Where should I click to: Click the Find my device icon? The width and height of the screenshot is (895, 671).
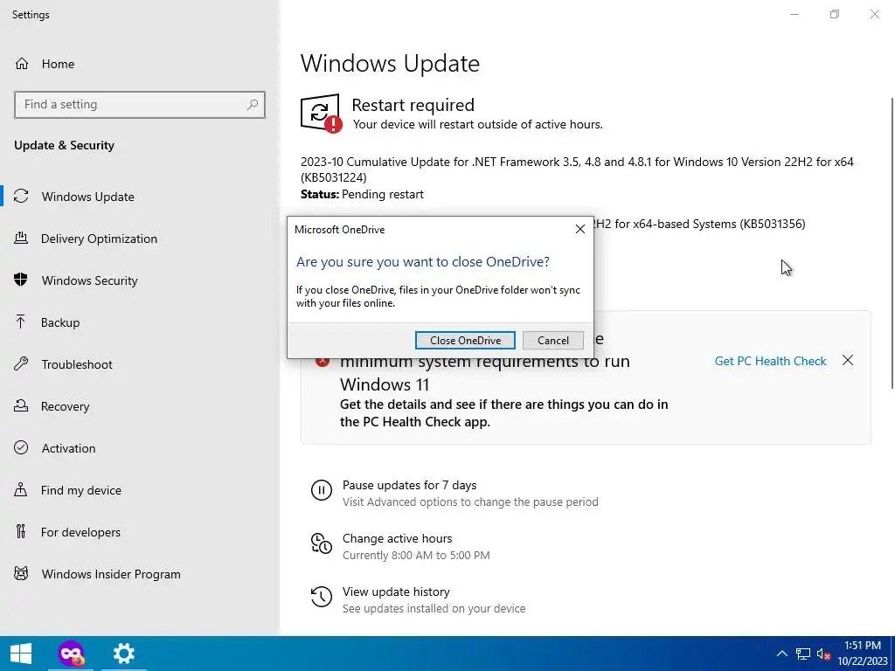click(x=21, y=490)
